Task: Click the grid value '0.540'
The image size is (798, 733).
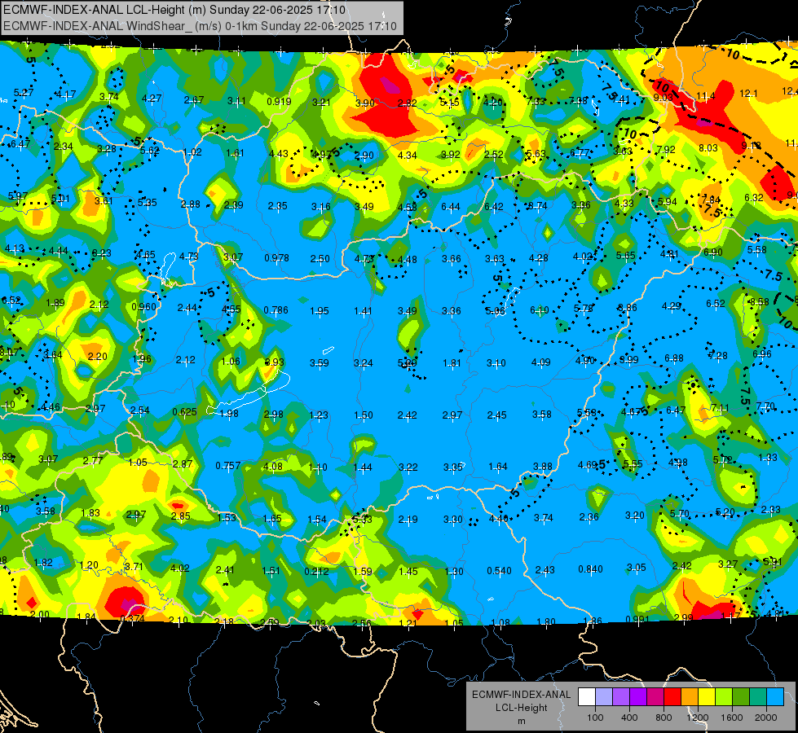Action: point(499,571)
